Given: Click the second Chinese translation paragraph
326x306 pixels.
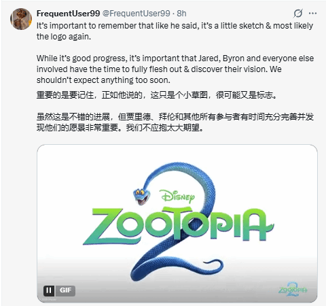Looking at the screenshot, I should 175,122.
